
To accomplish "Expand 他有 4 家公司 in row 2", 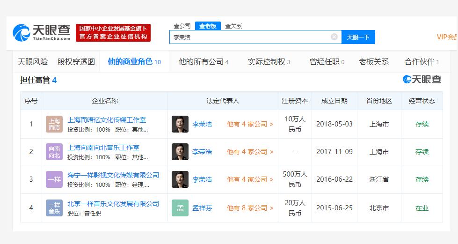I will pyautogui.click(x=250, y=152).
